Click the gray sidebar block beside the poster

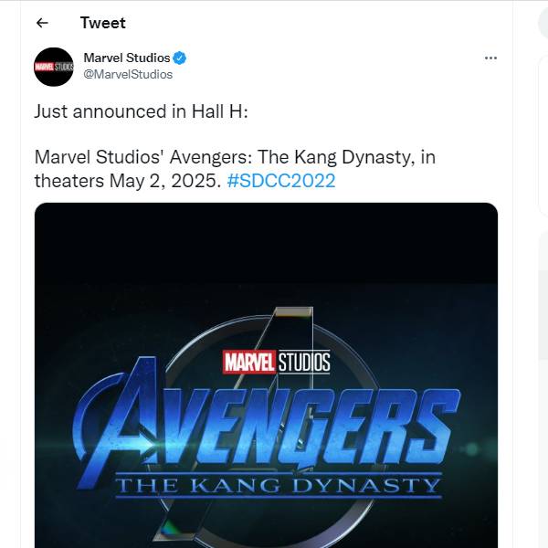pyautogui.click(x=543, y=314)
